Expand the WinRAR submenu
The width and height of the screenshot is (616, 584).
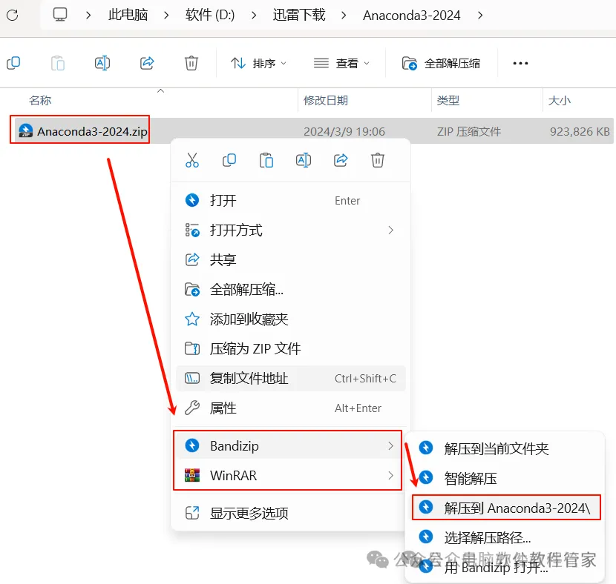(287, 475)
